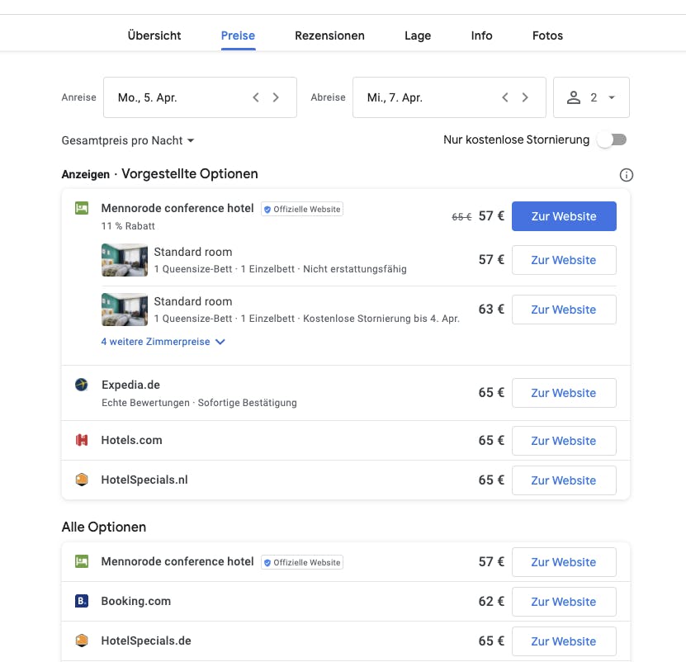Click the 11 % Rabatt label
This screenshot has height=662, width=686.
click(x=128, y=226)
